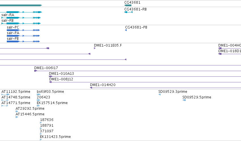Select the CG43681 gene label
The width and height of the screenshot is (241, 141).
(x=132, y=3)
